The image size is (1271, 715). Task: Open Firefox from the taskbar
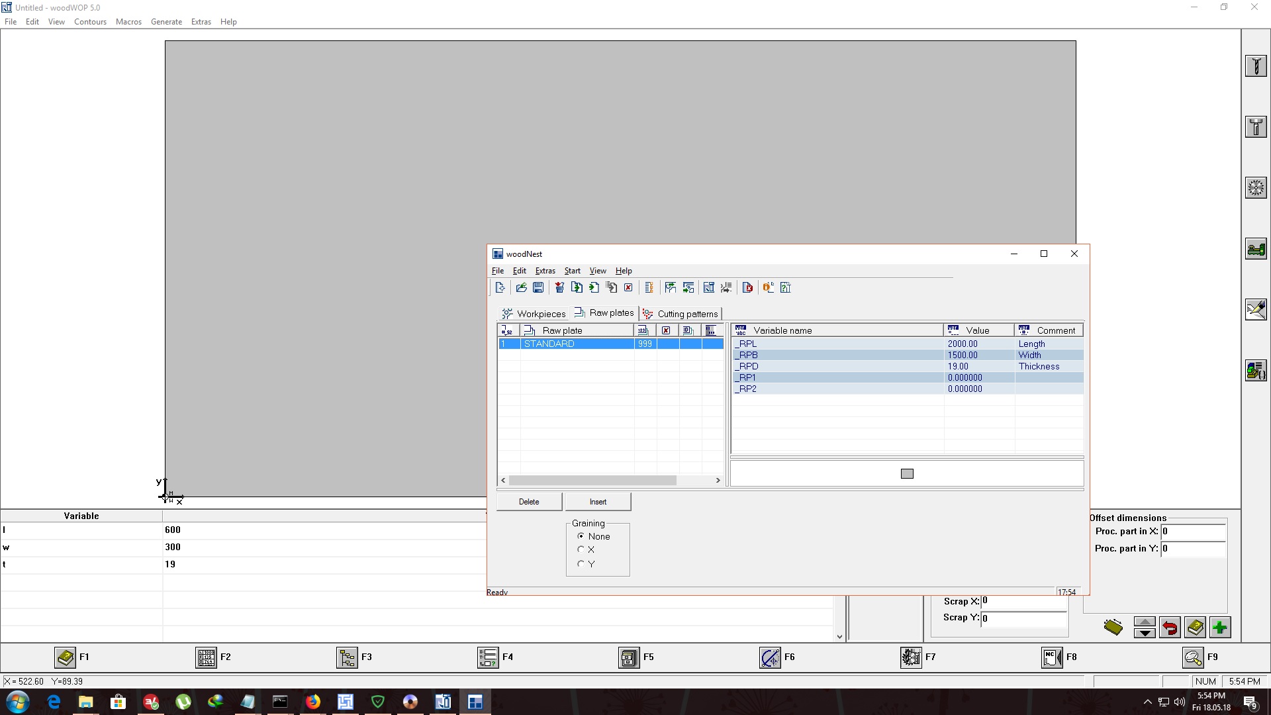pos(312,702)
